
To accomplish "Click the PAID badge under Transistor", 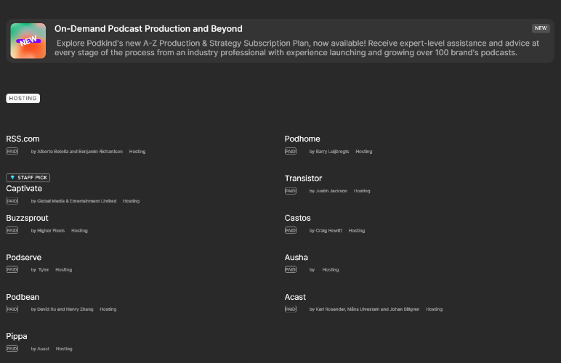I will (291, 191).
